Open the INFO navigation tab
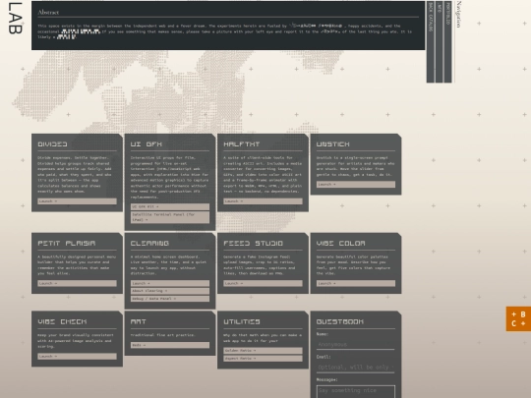531x398 pixels. [440, 41]
